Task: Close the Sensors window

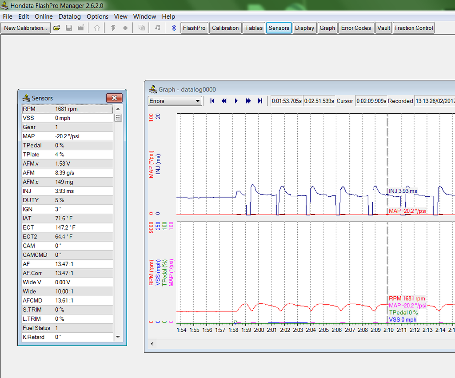Action: [x=114, y=98]
